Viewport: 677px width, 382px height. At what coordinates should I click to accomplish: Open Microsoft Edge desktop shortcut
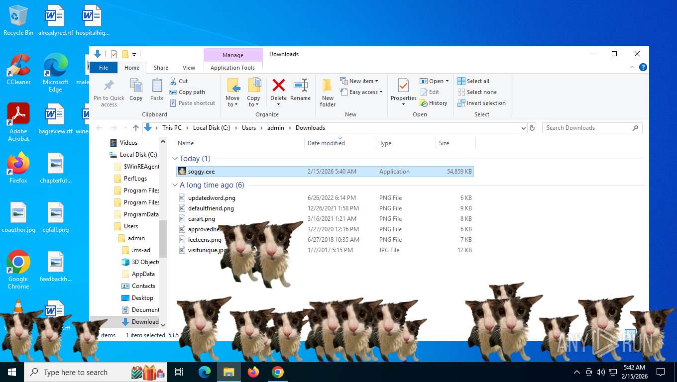(x=56, y=73)
